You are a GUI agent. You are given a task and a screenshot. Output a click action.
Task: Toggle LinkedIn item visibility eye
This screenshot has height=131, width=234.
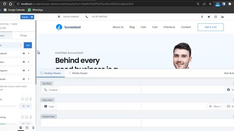(24, 79)
